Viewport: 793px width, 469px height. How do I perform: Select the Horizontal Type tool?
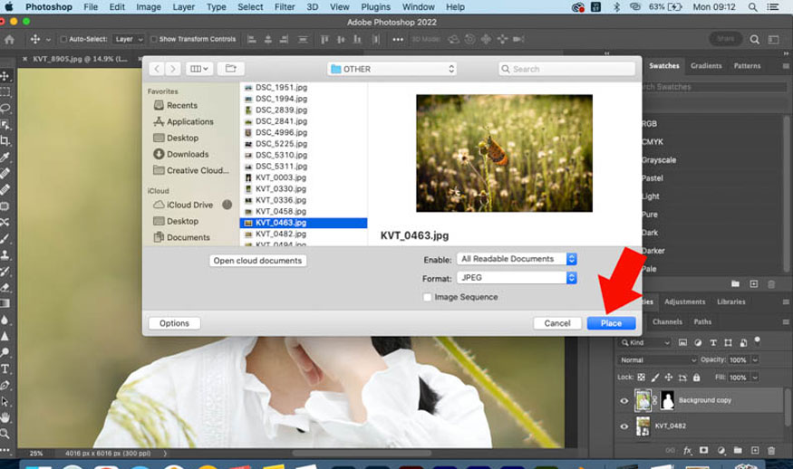point(5,368)
